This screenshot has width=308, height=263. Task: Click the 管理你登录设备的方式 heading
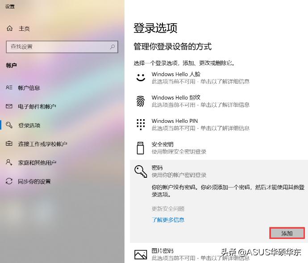pyautogui.click(x=172, y=47)
